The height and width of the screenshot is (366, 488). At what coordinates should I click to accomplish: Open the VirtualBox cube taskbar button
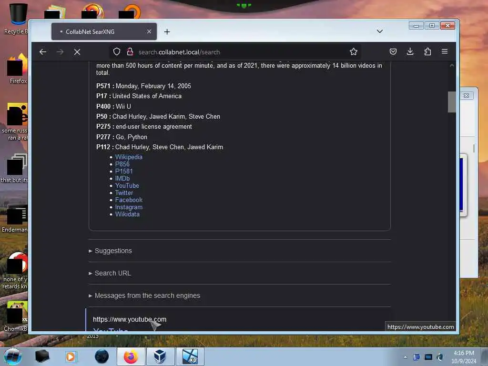(160, 356)
